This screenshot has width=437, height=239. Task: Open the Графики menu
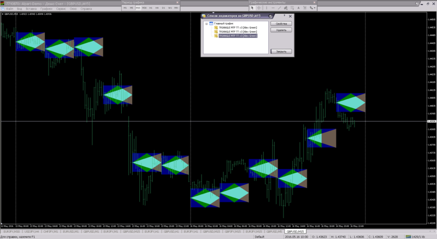pyautogui.click(x=46, y=9)
